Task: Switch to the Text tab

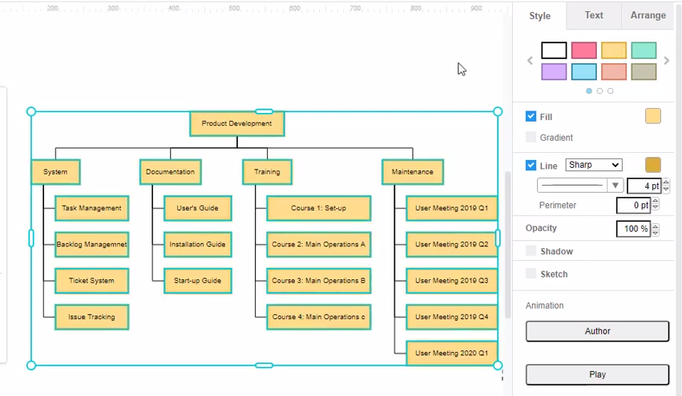Action: pyautogui.click(x=594, y=15)
